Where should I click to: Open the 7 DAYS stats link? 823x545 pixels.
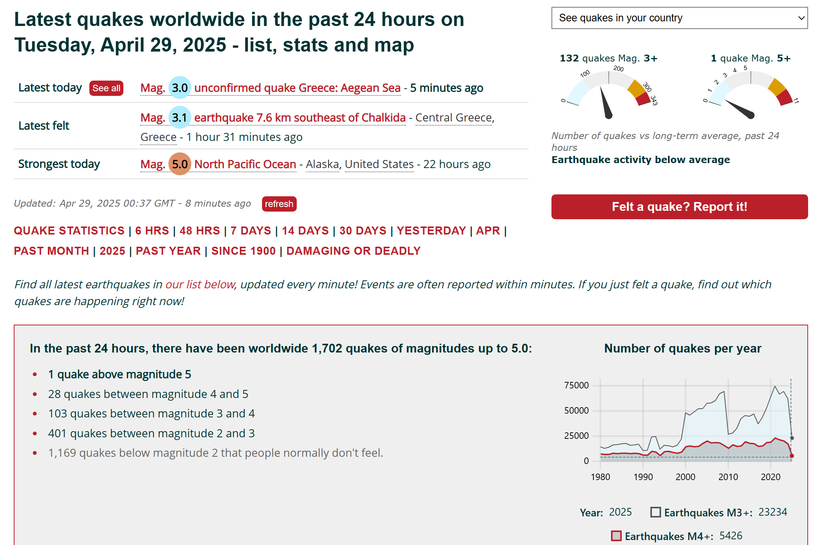tap(251, 231)
